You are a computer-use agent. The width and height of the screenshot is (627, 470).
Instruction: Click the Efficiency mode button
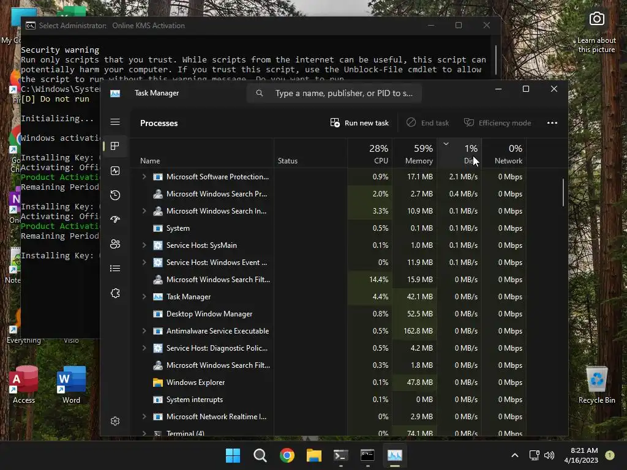point(497,122)
